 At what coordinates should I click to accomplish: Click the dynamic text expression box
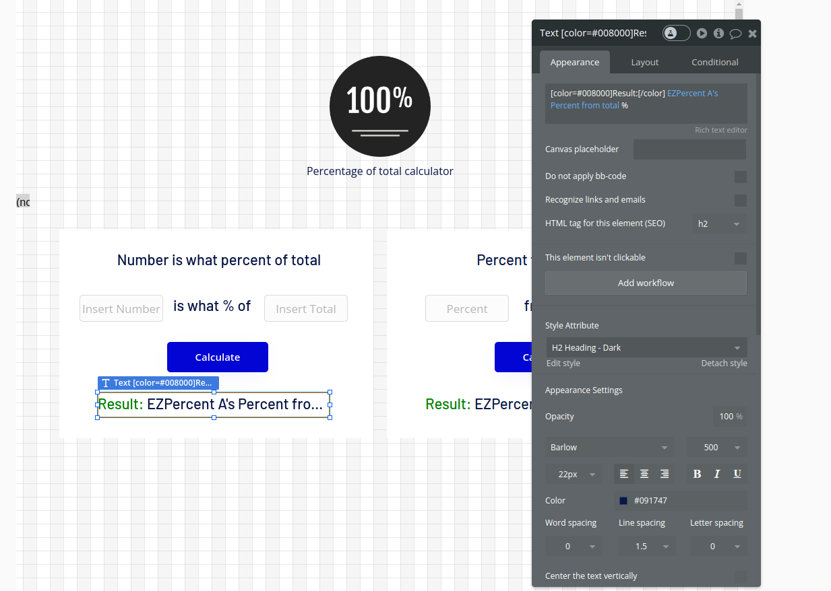(x=646, y=104)
